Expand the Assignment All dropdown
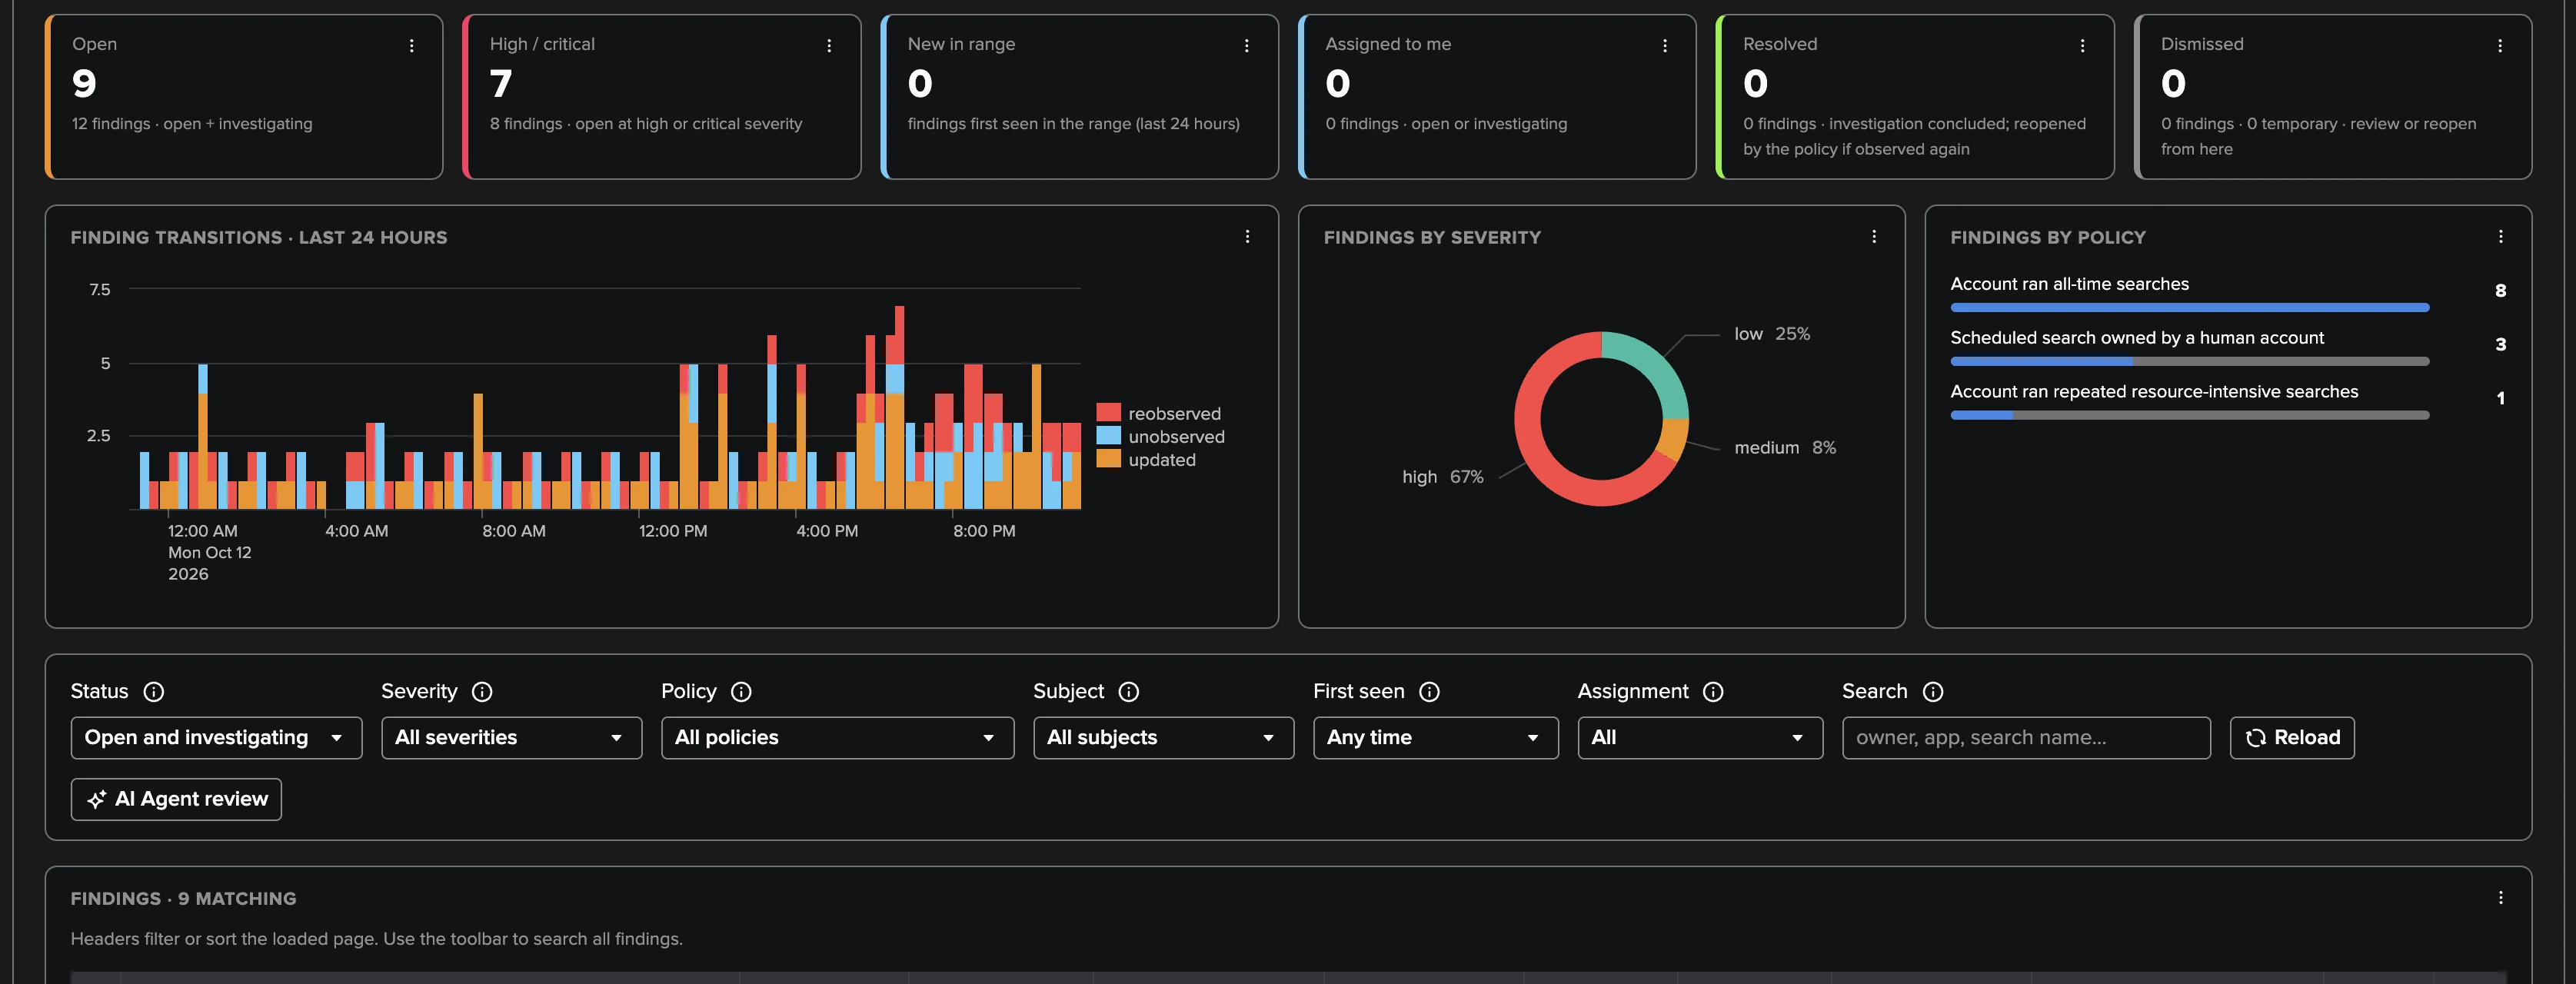 coord(1700,738)
